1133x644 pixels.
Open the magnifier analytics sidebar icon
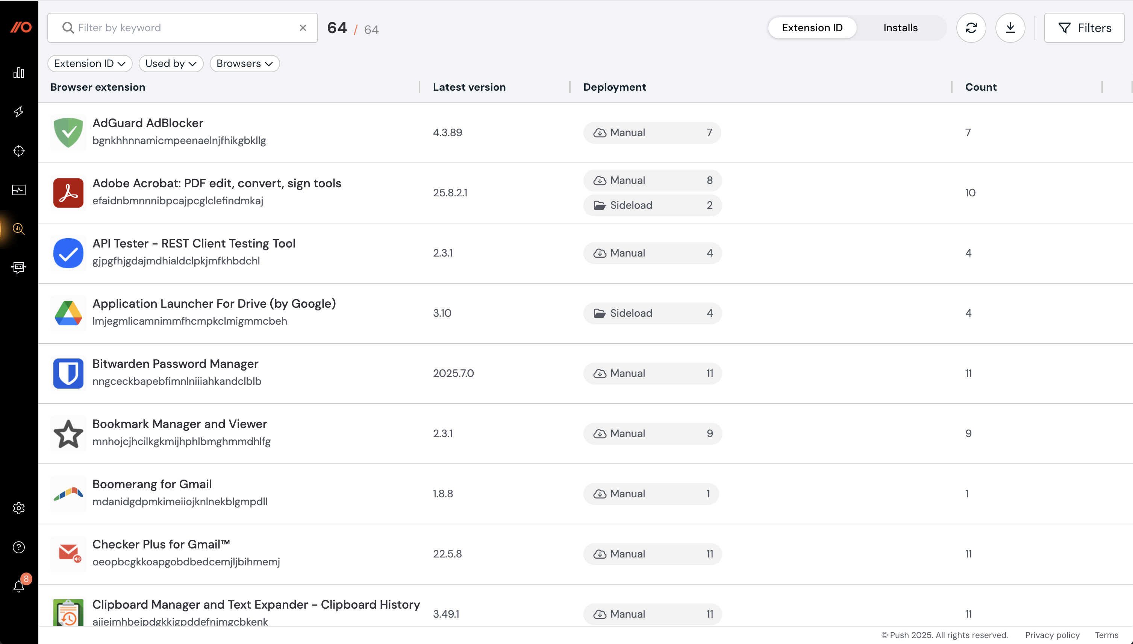[18, 229]
